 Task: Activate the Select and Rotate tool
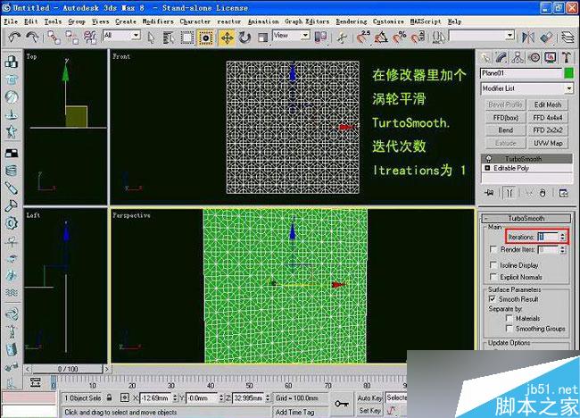244,38
